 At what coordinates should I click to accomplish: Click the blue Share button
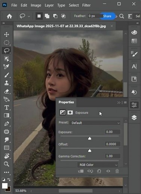(x=108, y=16)
